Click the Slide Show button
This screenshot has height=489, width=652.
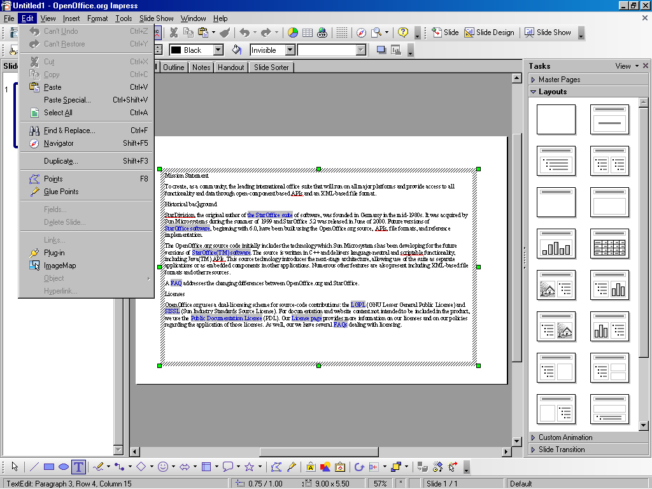click(548, 32)
